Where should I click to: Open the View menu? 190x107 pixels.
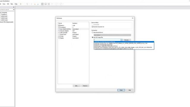pyautogui.click(x=4, y=4)
